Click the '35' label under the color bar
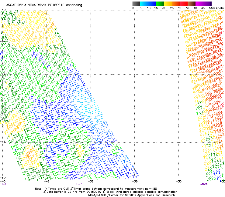The width and height of the screenshot is (225, 197). click(187, 8)
